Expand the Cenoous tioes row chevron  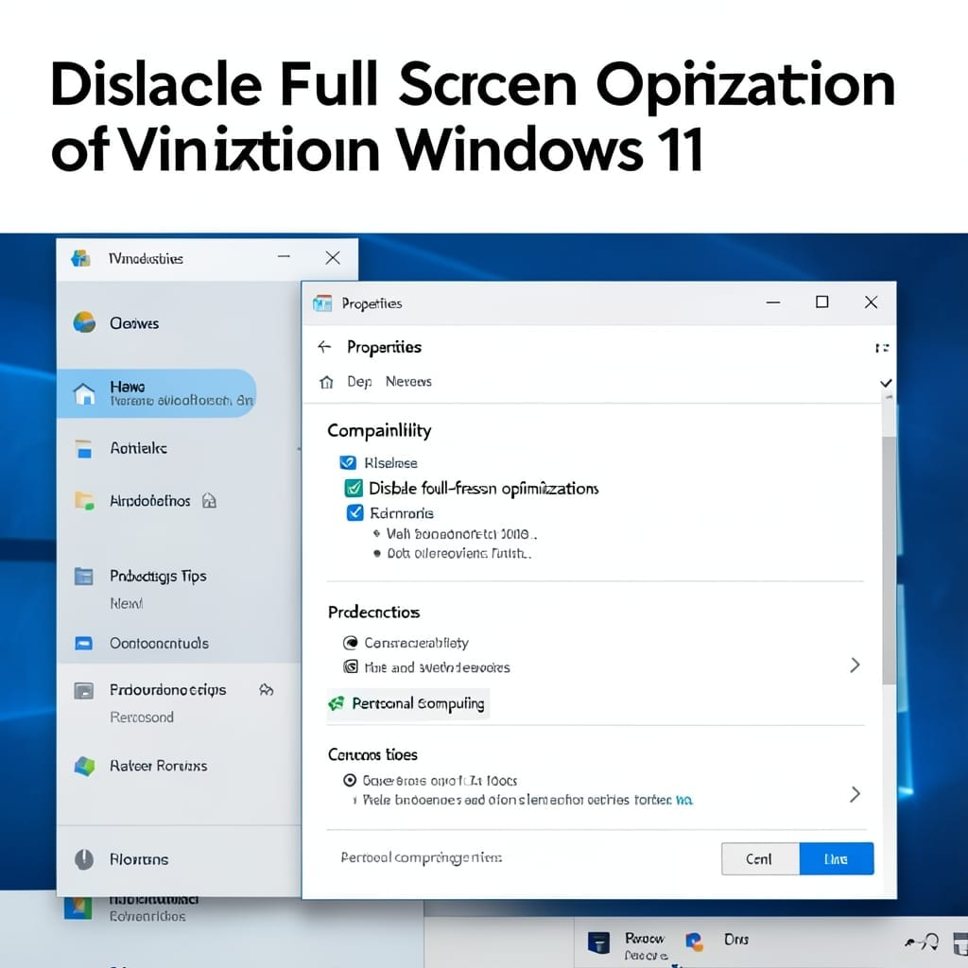coord(855,794)
